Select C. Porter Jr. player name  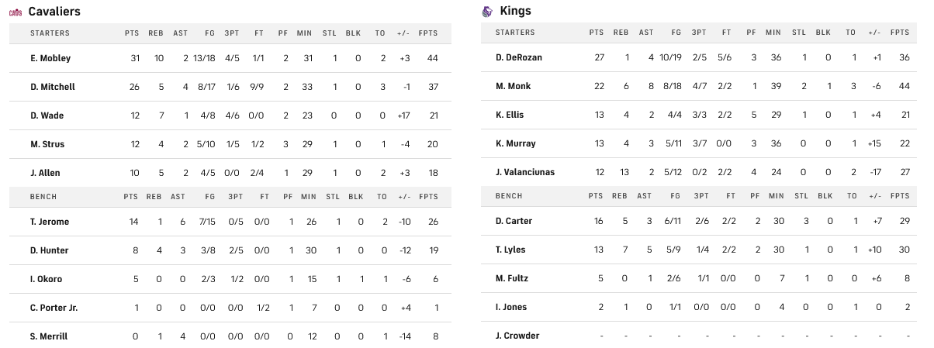(x=54, y=308)
